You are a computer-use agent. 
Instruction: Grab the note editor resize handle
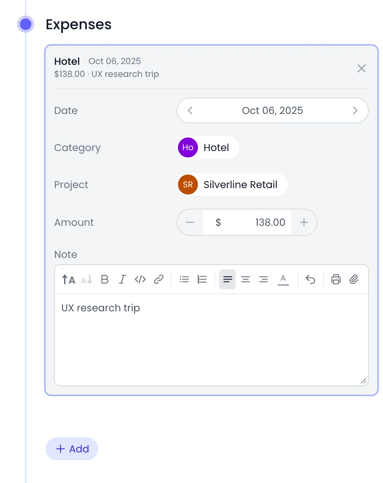coord(363,381)
